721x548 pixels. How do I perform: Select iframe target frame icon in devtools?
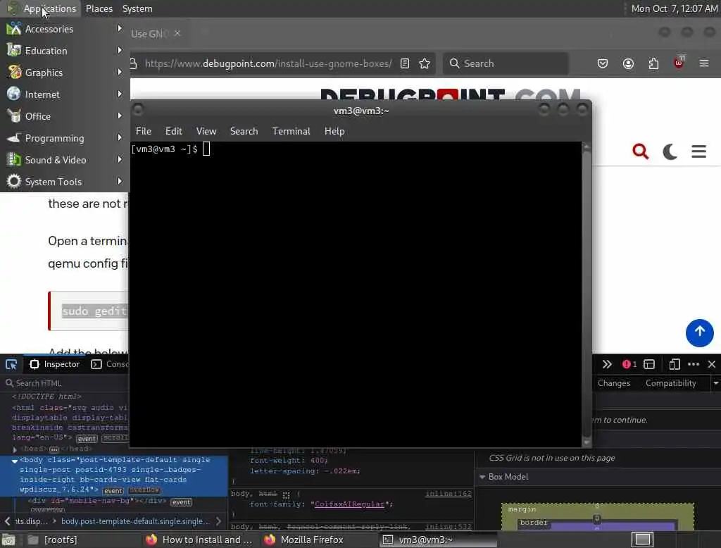click(x=648, y=364)
